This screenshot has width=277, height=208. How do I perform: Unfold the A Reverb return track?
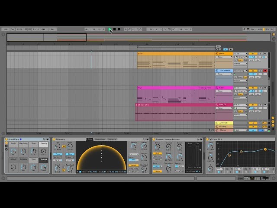[x=217, y=123]
